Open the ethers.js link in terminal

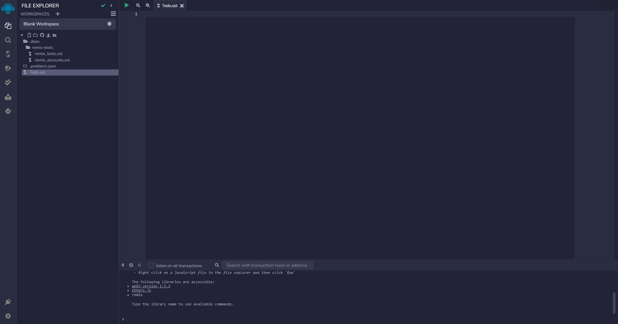pyautogui.click(x=141, y=291)
